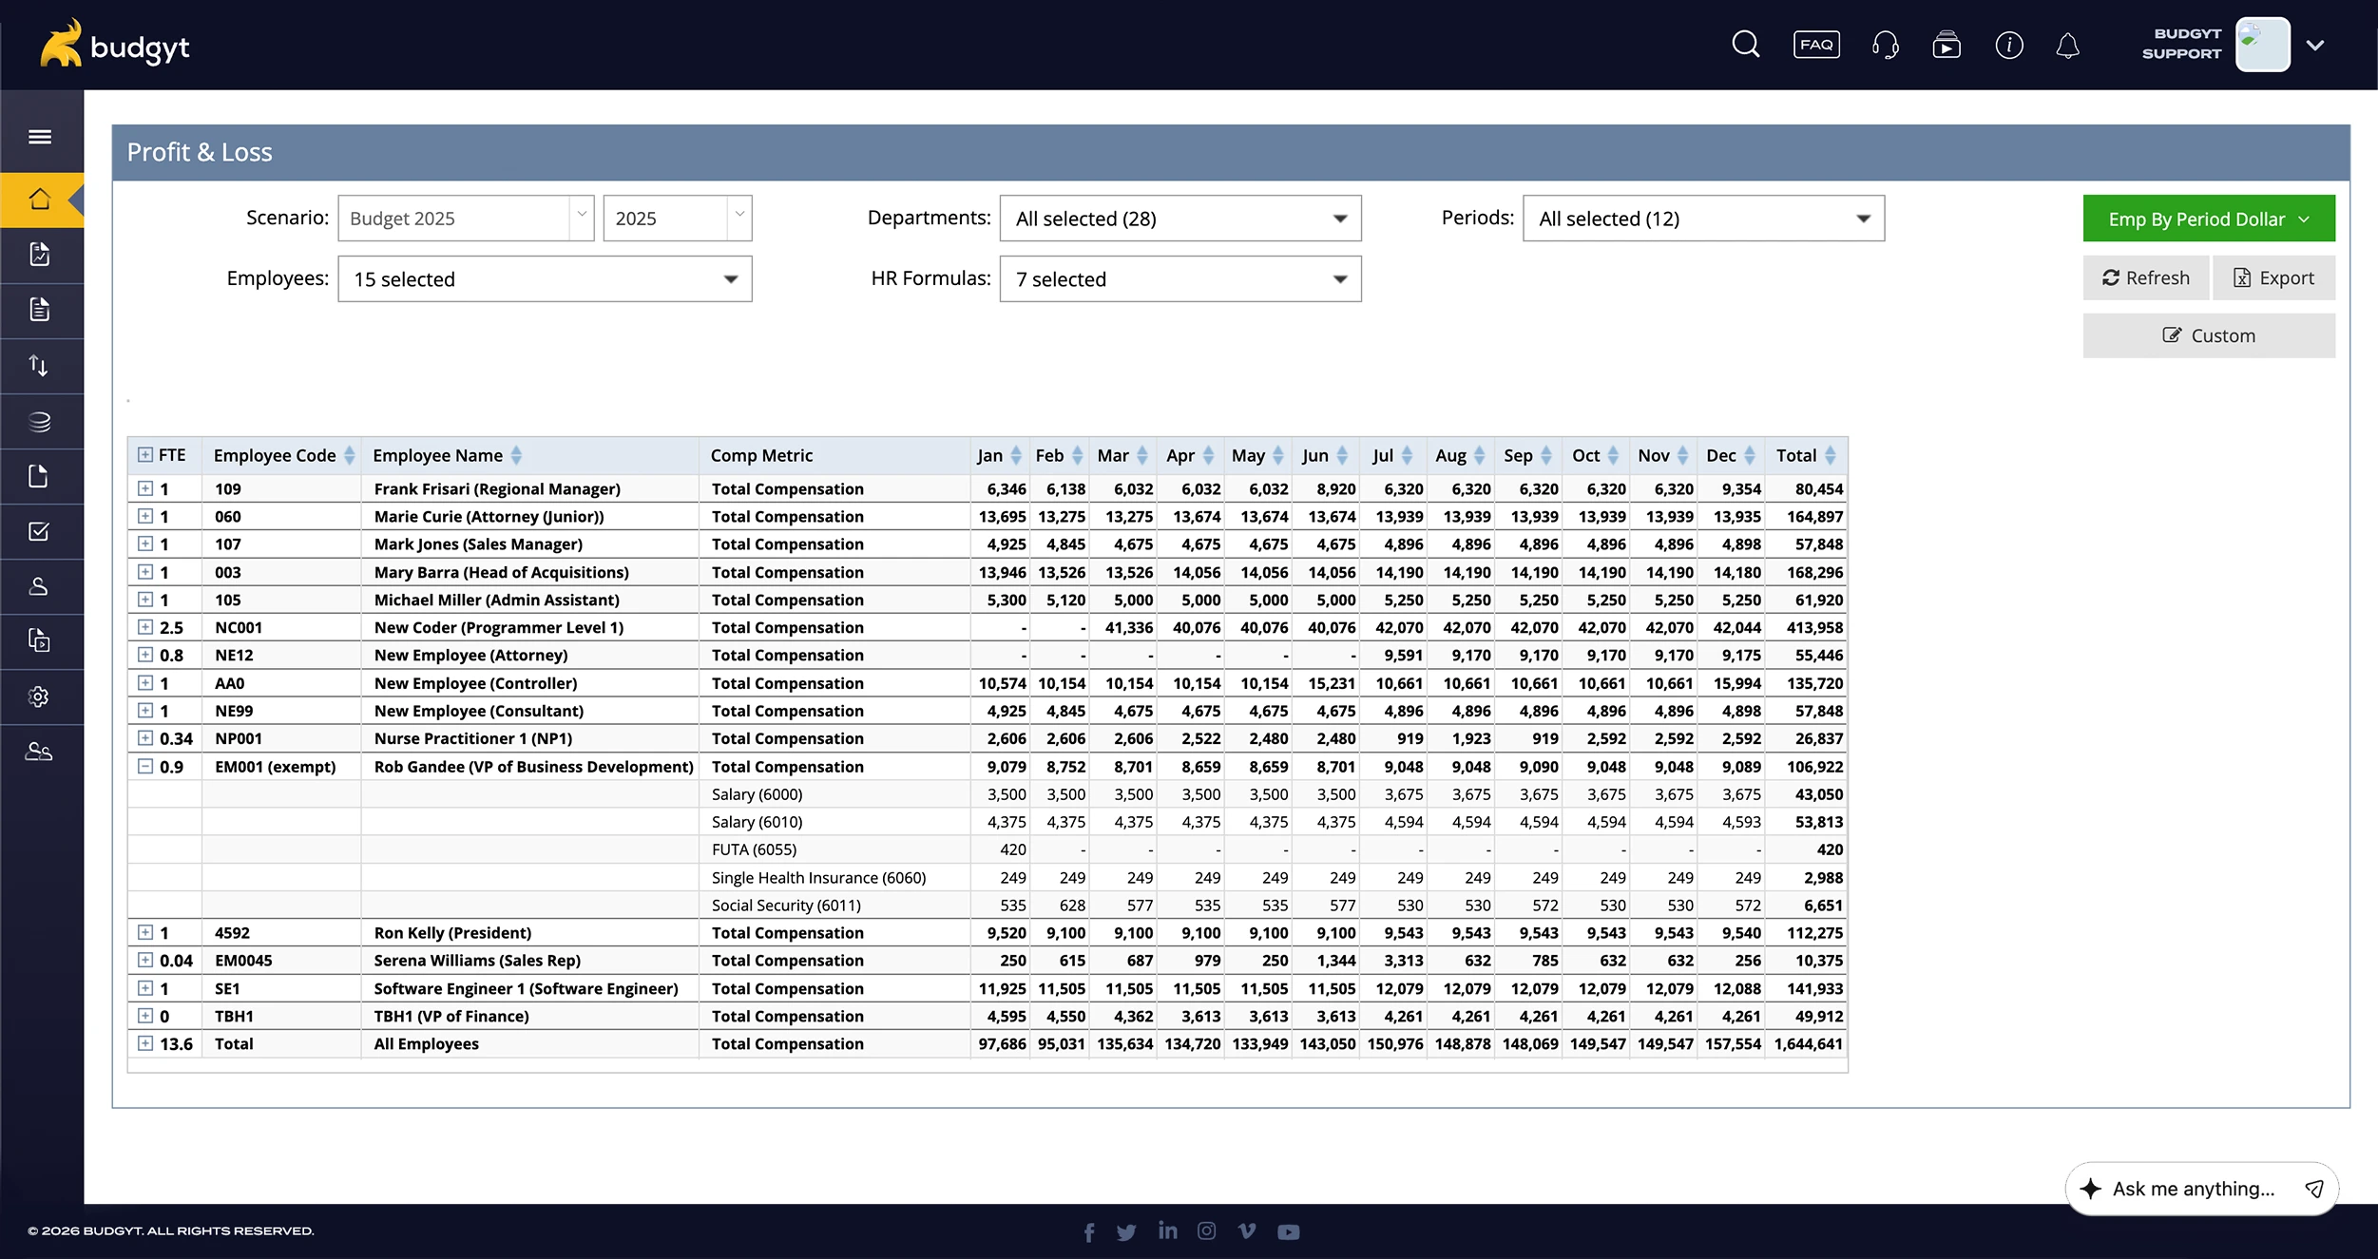Click the headset support icon
The height and width of the screenshot is (1259, 2378).
1885,45
